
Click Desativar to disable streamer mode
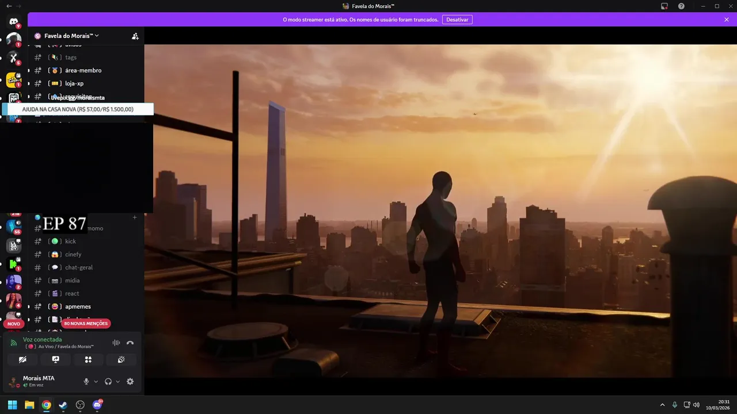457,20
